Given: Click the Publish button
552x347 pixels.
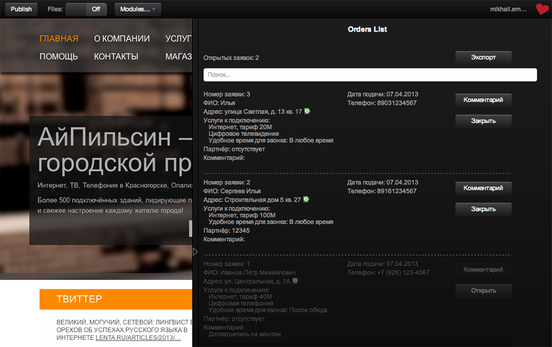Looking at the screenshot, I should (x=21, y=9).
